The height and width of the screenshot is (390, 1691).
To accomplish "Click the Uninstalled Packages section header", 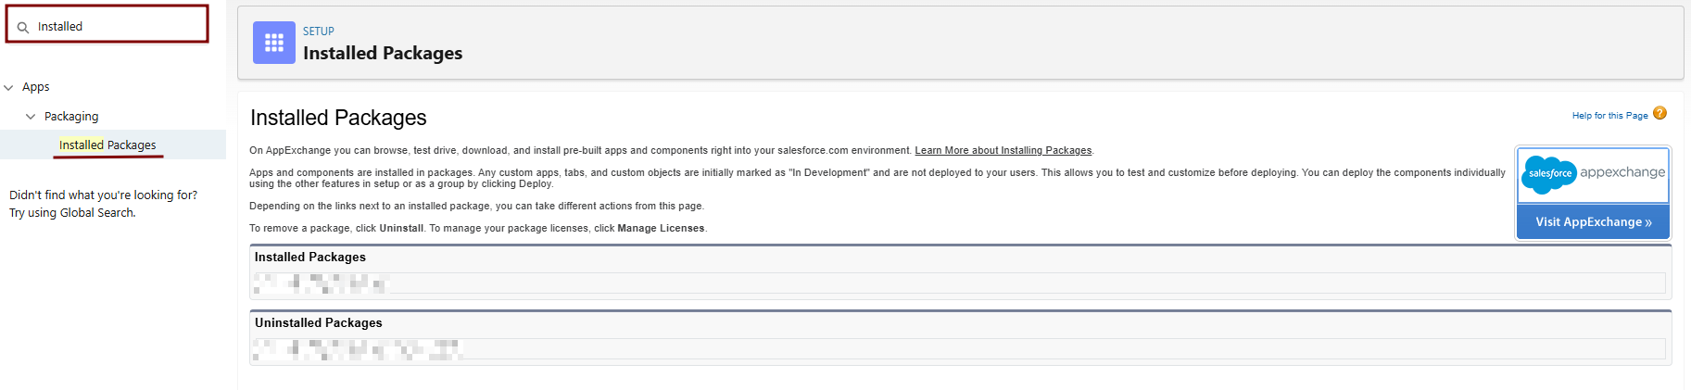I will point(319,323).
